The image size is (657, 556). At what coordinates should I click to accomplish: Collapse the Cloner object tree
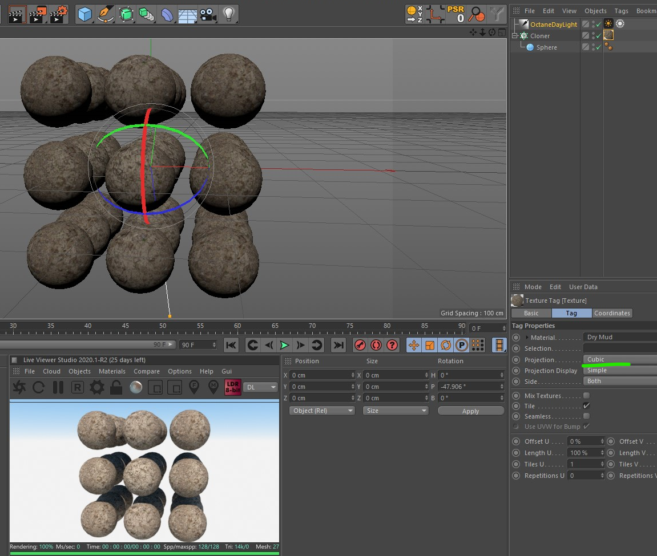point(514,36)
